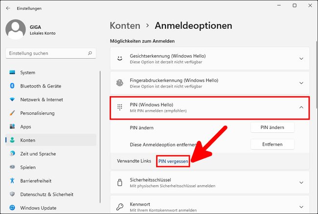Open Datenschutz & Sicherheit
Screen dimensions: 318x214
click(51, 194)
